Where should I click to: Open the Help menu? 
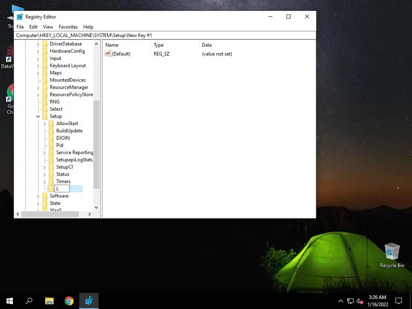[88, 27]
